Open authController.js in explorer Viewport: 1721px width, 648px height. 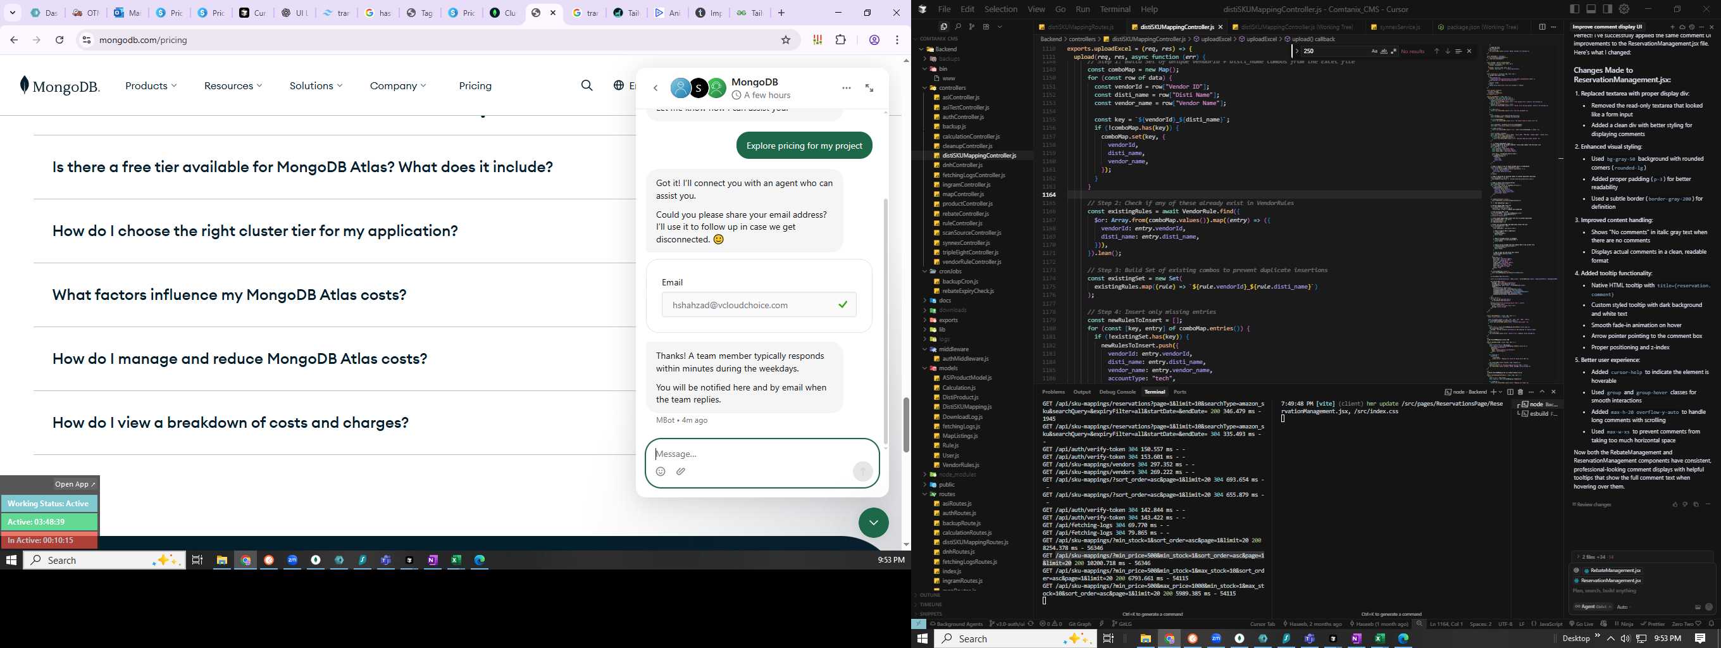tap(963, 117)
